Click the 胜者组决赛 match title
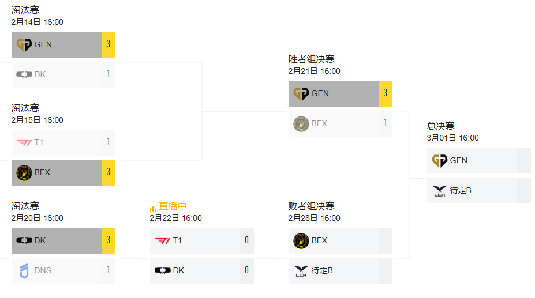Image resolution: width=535 pixels, height=298 pixels. (x=311, y=59)
